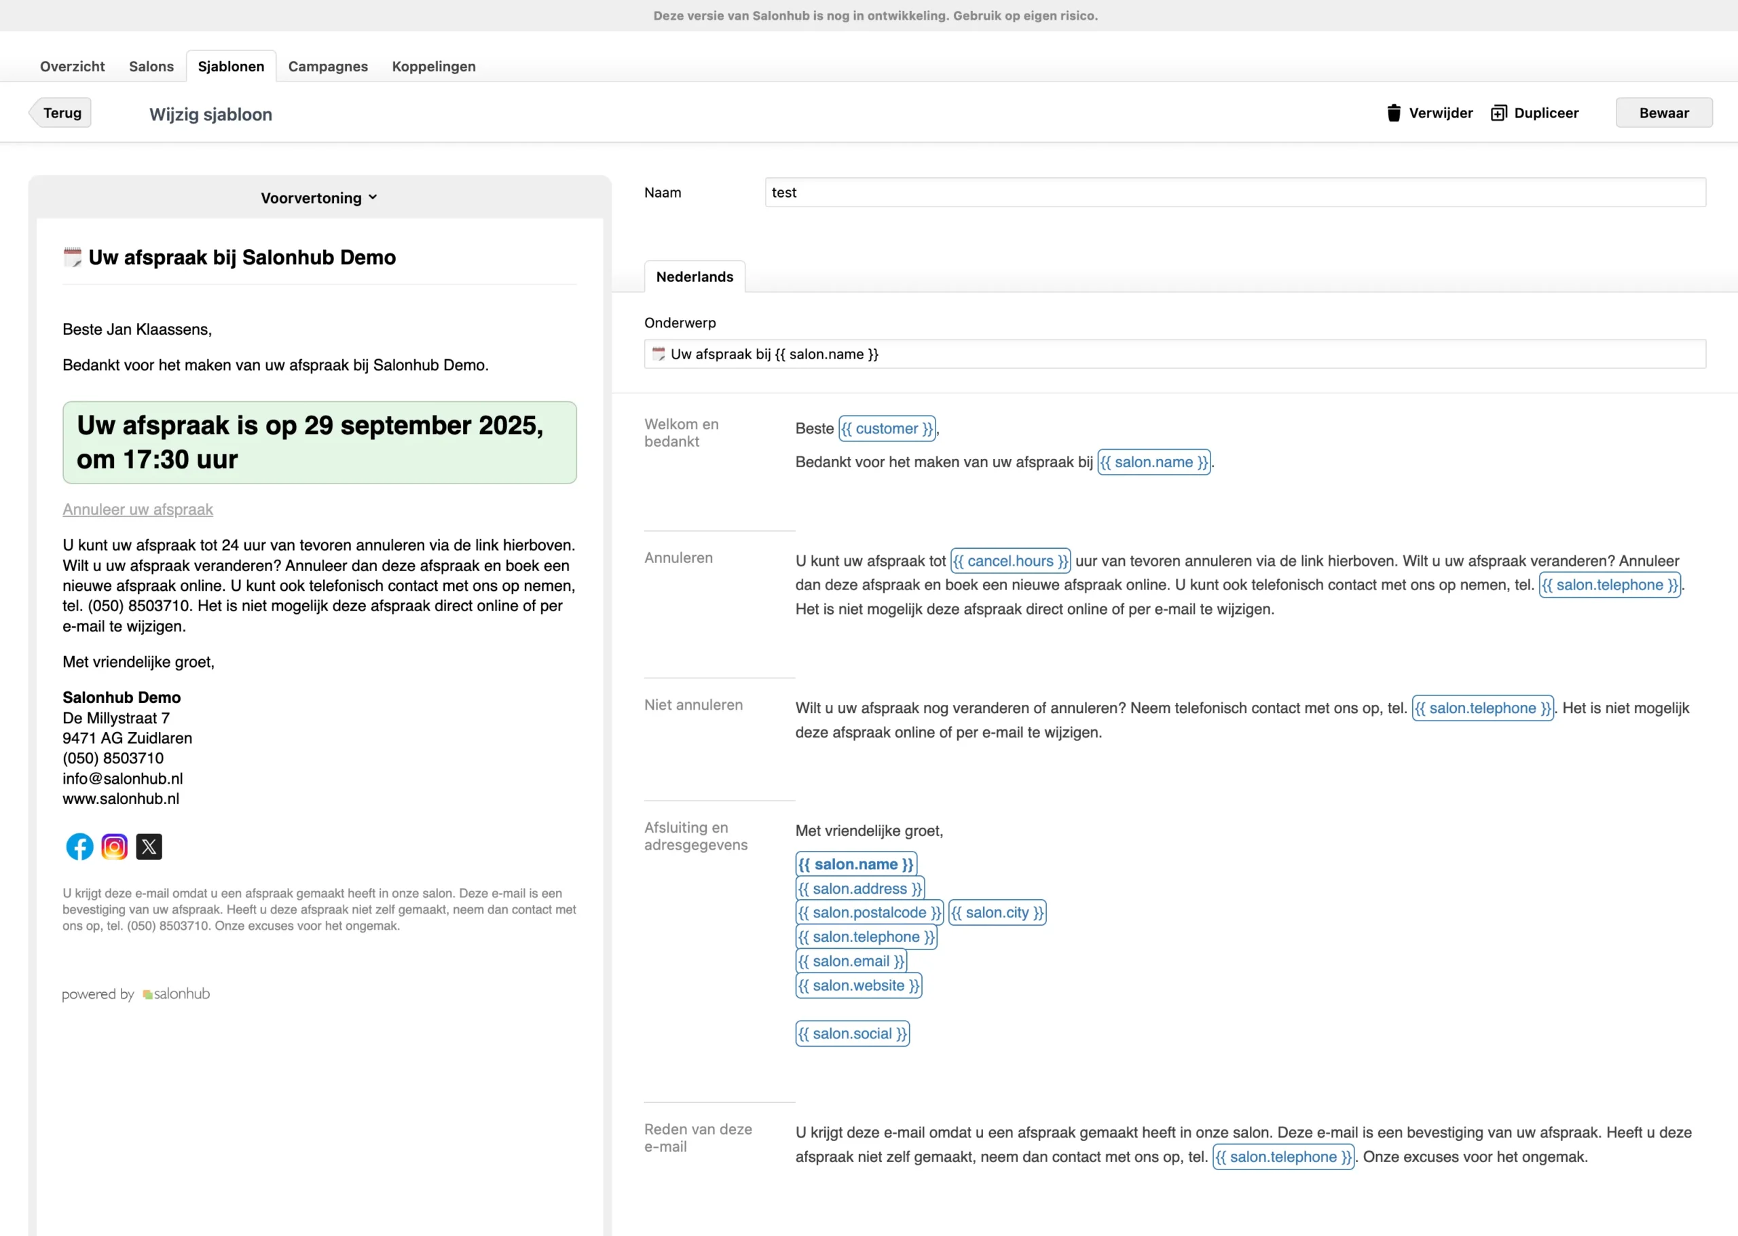Select the cancel.hours variable tag
The height and width of the screenshot is (1236, 1738).
point(1010,561)
